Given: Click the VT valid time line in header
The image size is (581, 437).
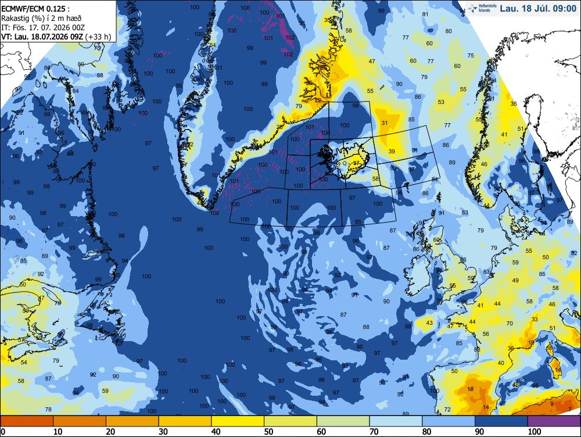Looking at the screenshot, I should [x=56, y=37].
